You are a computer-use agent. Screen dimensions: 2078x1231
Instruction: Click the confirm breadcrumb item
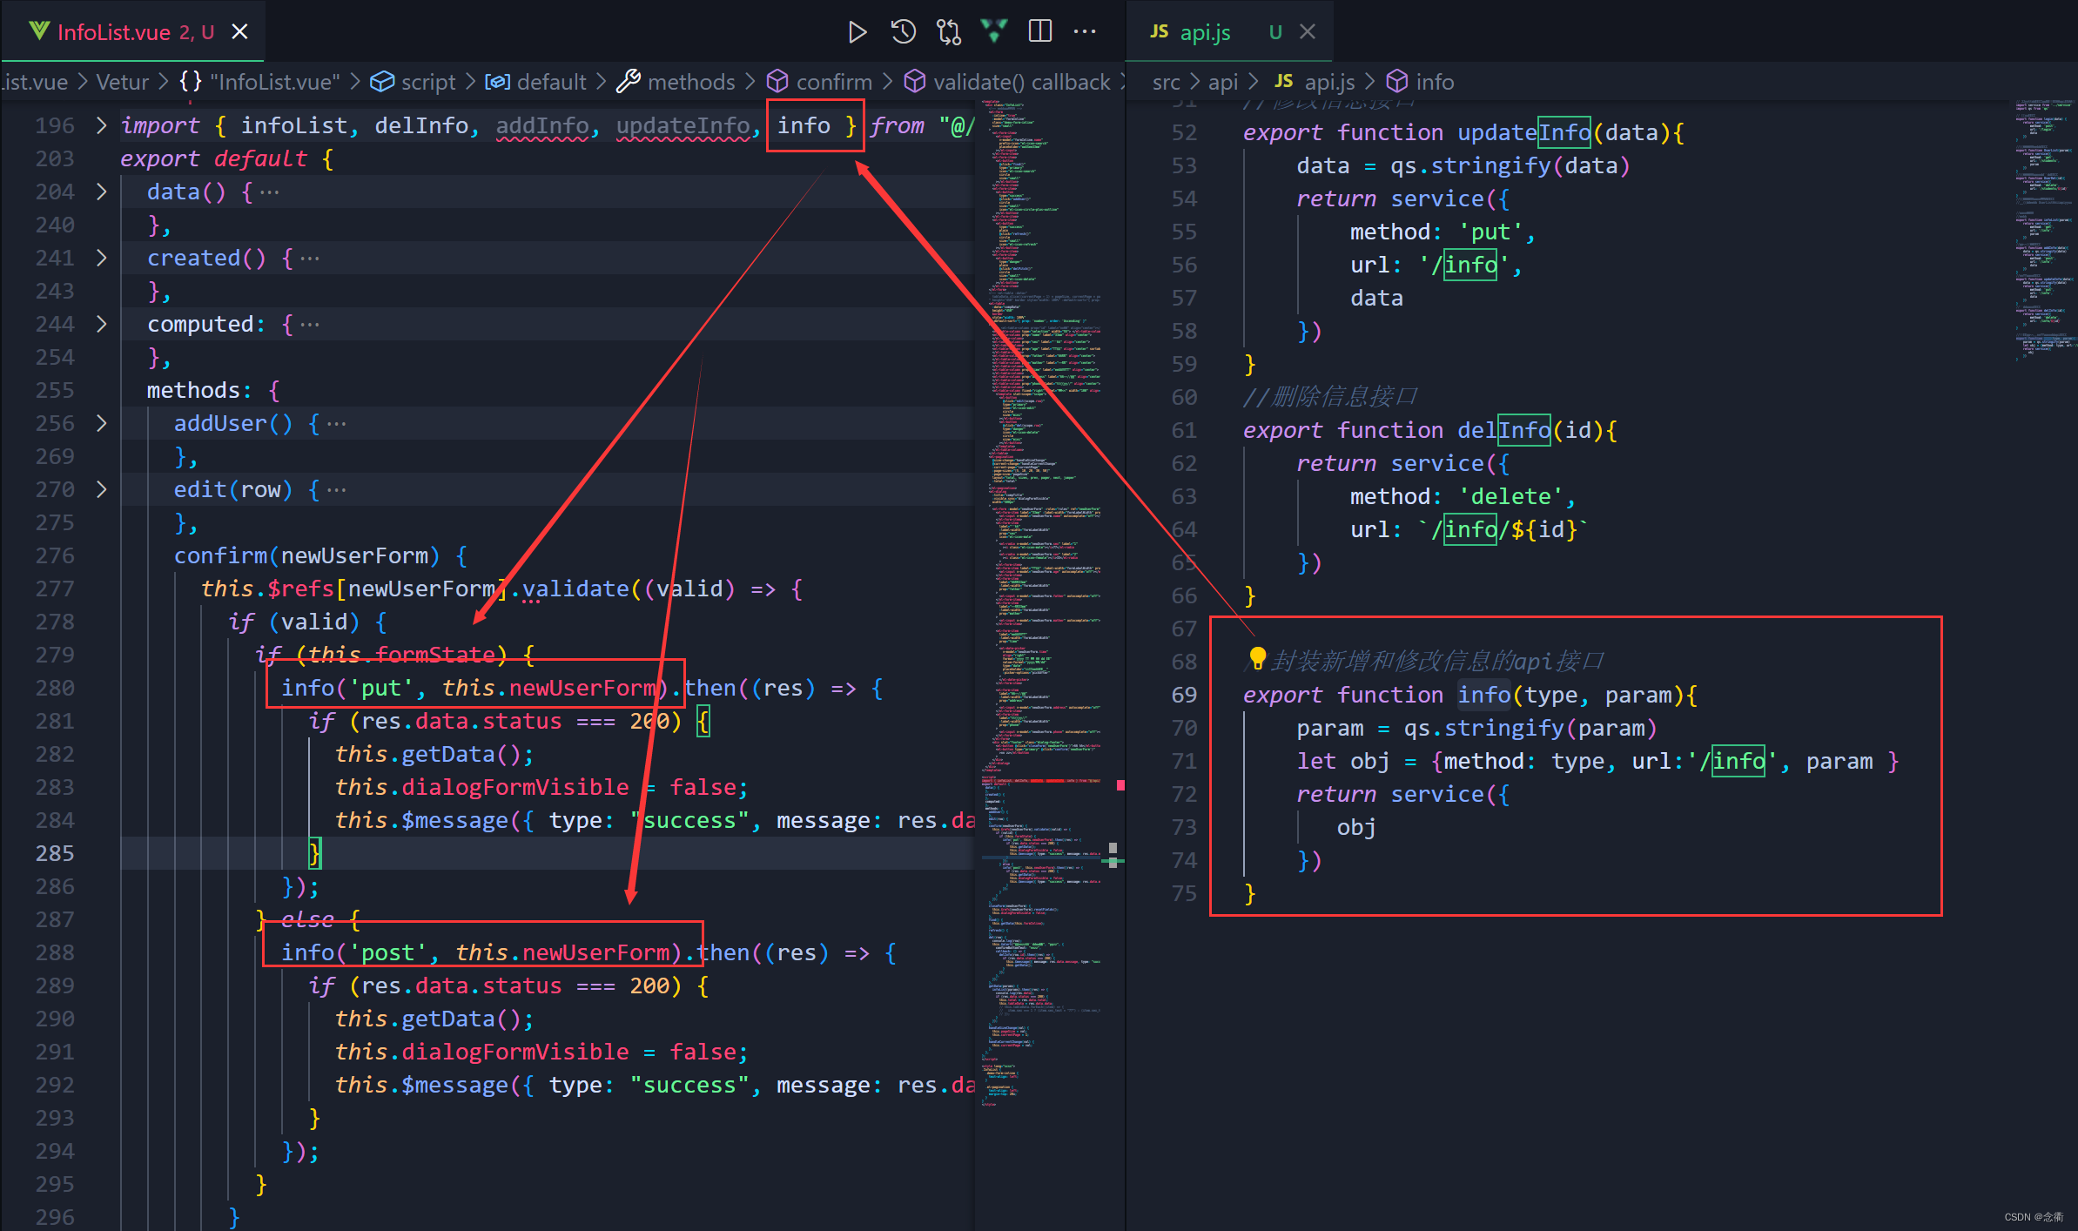[833, 82]
